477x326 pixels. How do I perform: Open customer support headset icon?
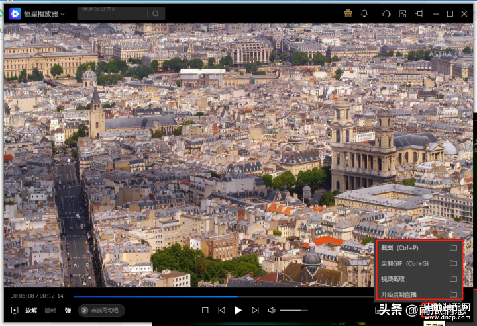[386, 14]
